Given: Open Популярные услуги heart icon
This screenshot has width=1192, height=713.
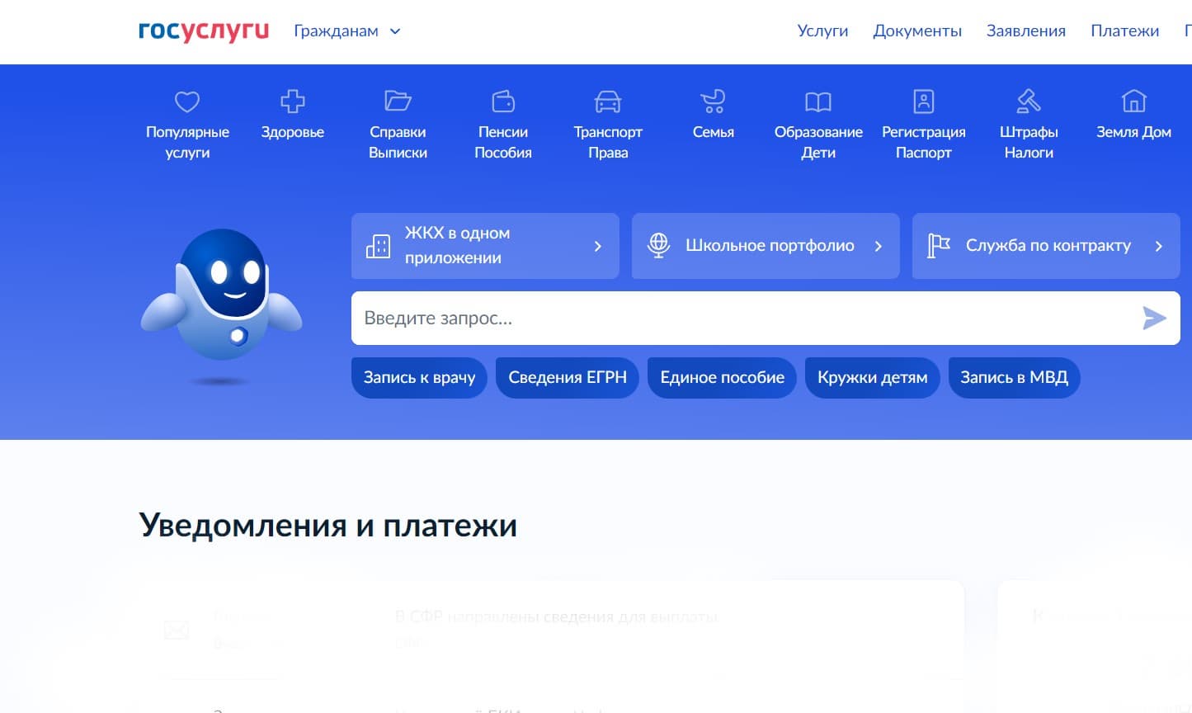Looking at the screenshot, I should (187, 102).
